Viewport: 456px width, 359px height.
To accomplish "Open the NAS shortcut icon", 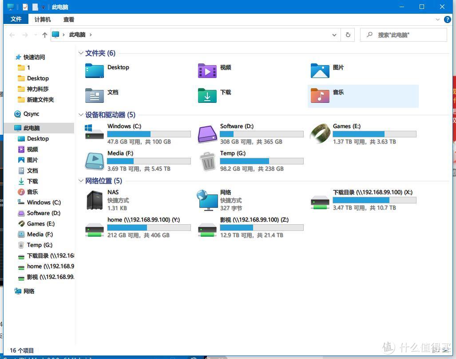I will [95, 200].
